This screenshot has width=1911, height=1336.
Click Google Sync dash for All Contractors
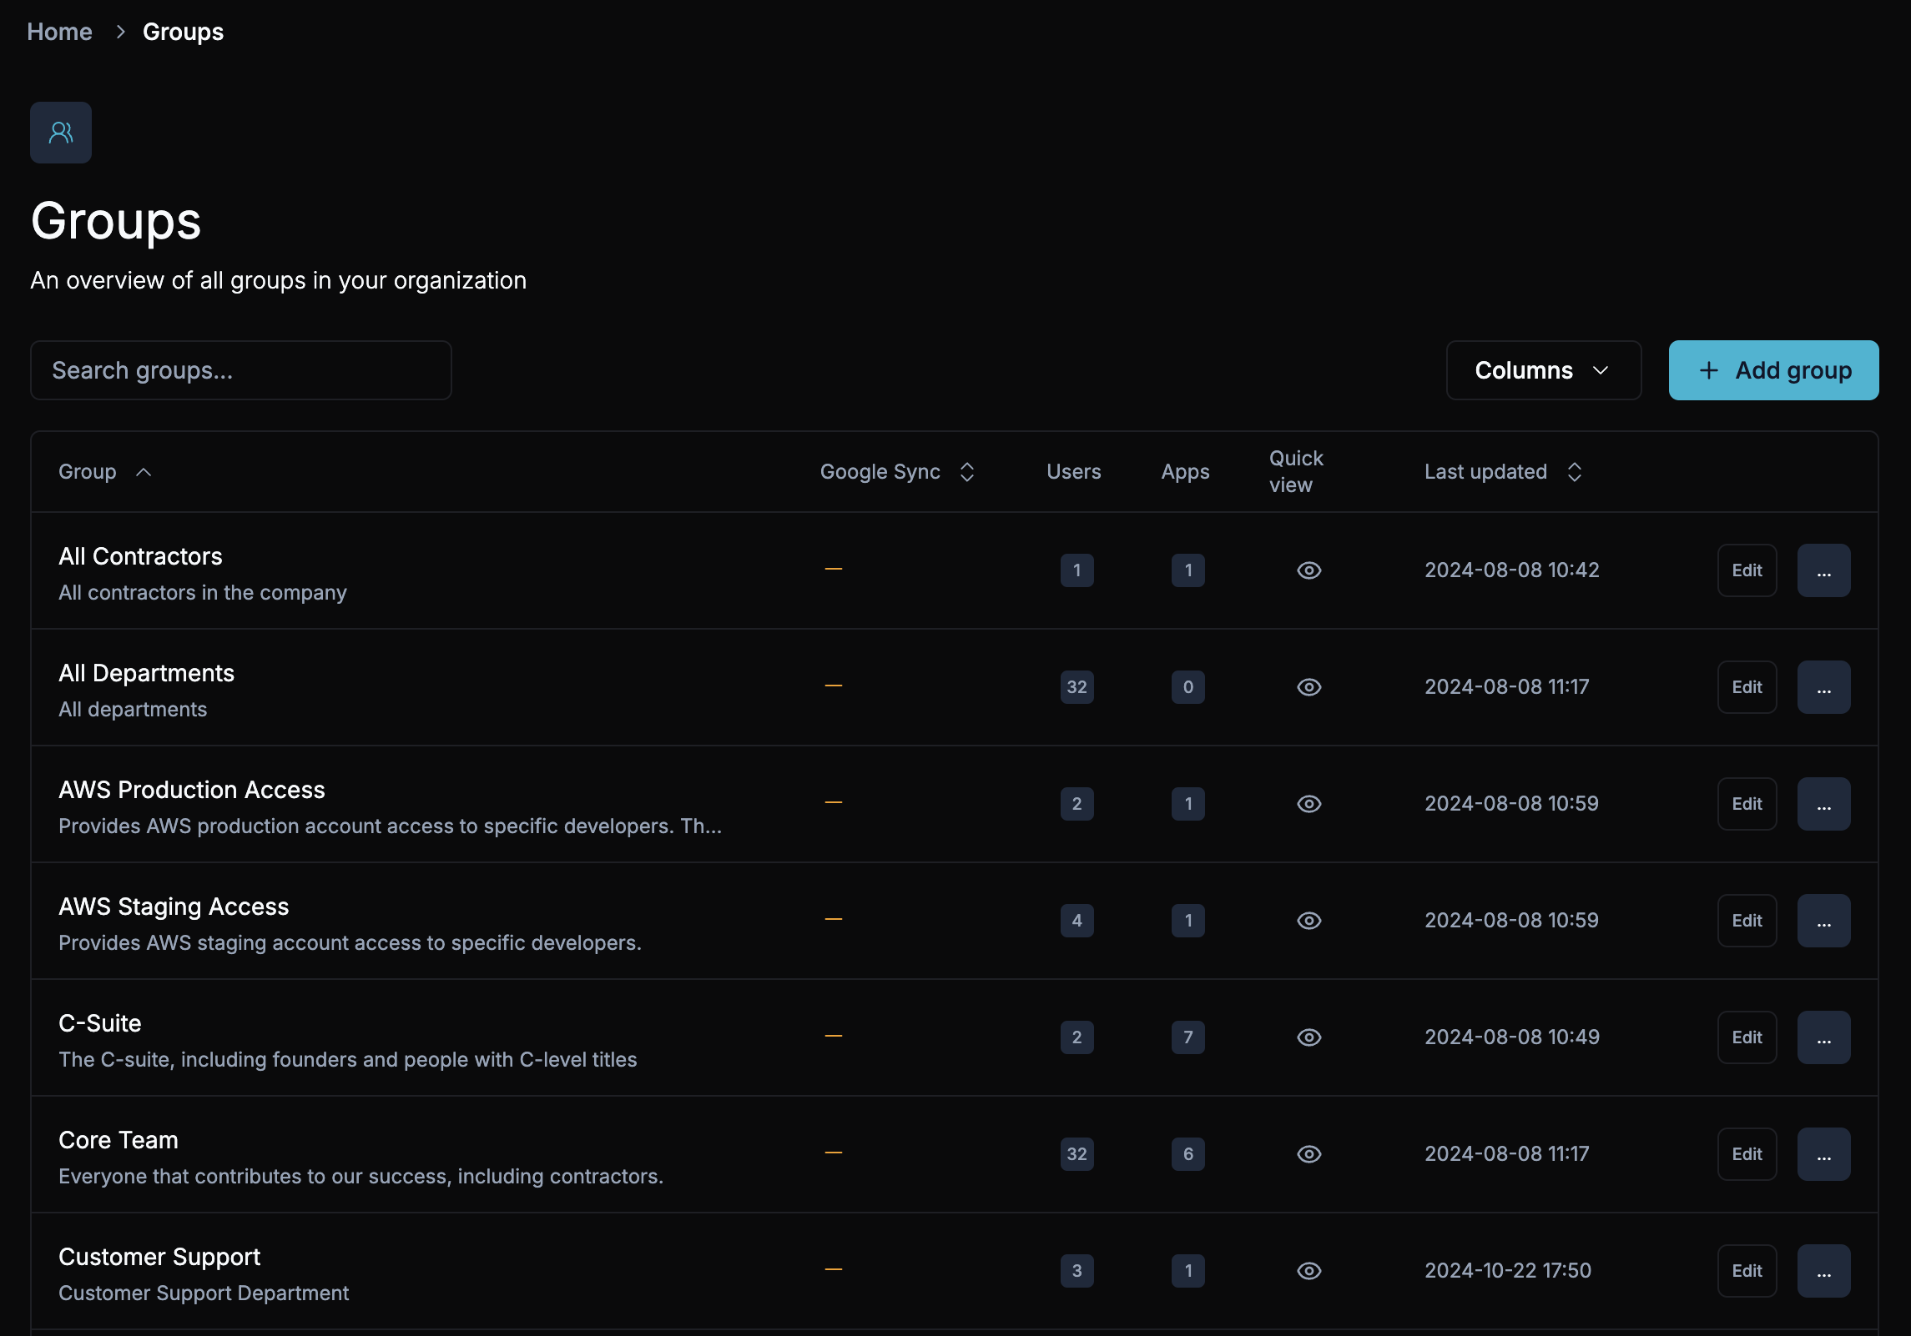point(833,570)
